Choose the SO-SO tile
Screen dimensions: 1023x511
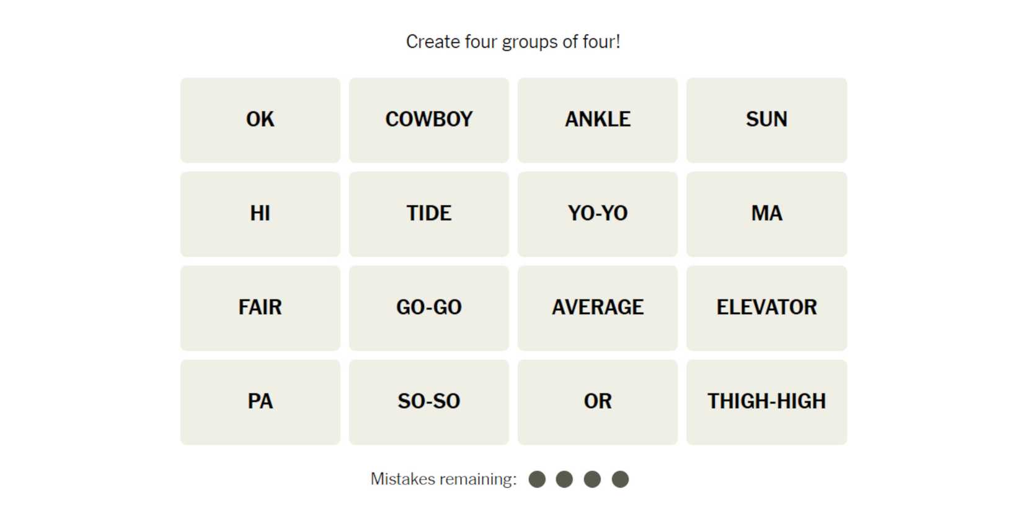pyautogui.click(x=428, y=402)
